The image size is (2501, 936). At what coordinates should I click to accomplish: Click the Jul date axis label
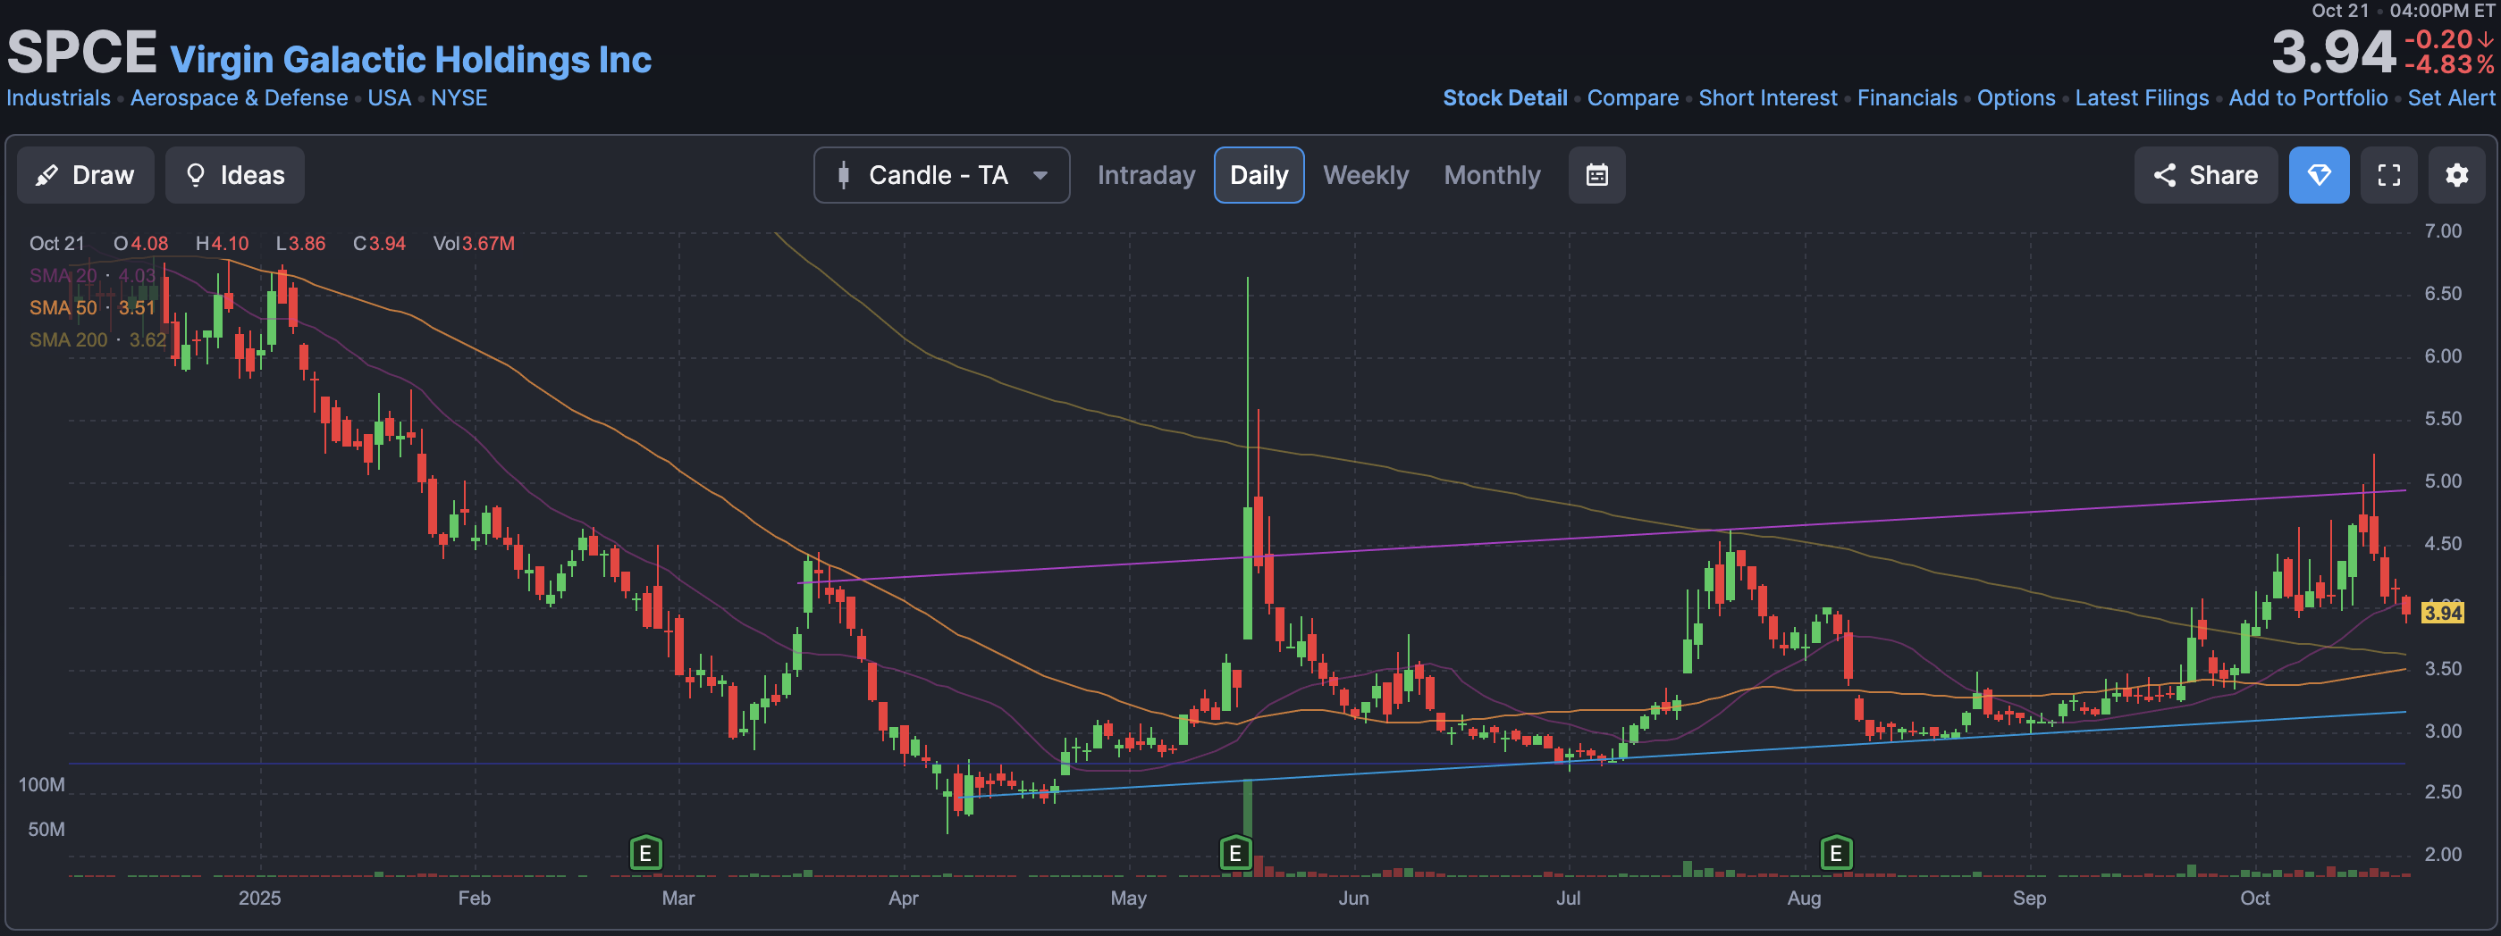click(1568, 898)
